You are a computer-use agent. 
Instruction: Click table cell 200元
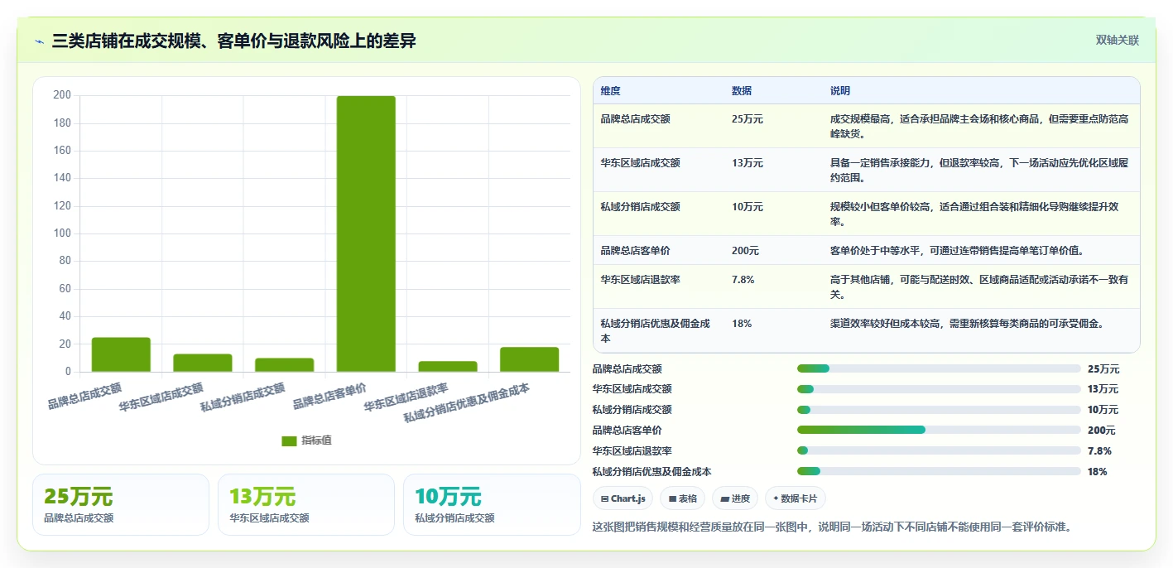coord(745,250)
